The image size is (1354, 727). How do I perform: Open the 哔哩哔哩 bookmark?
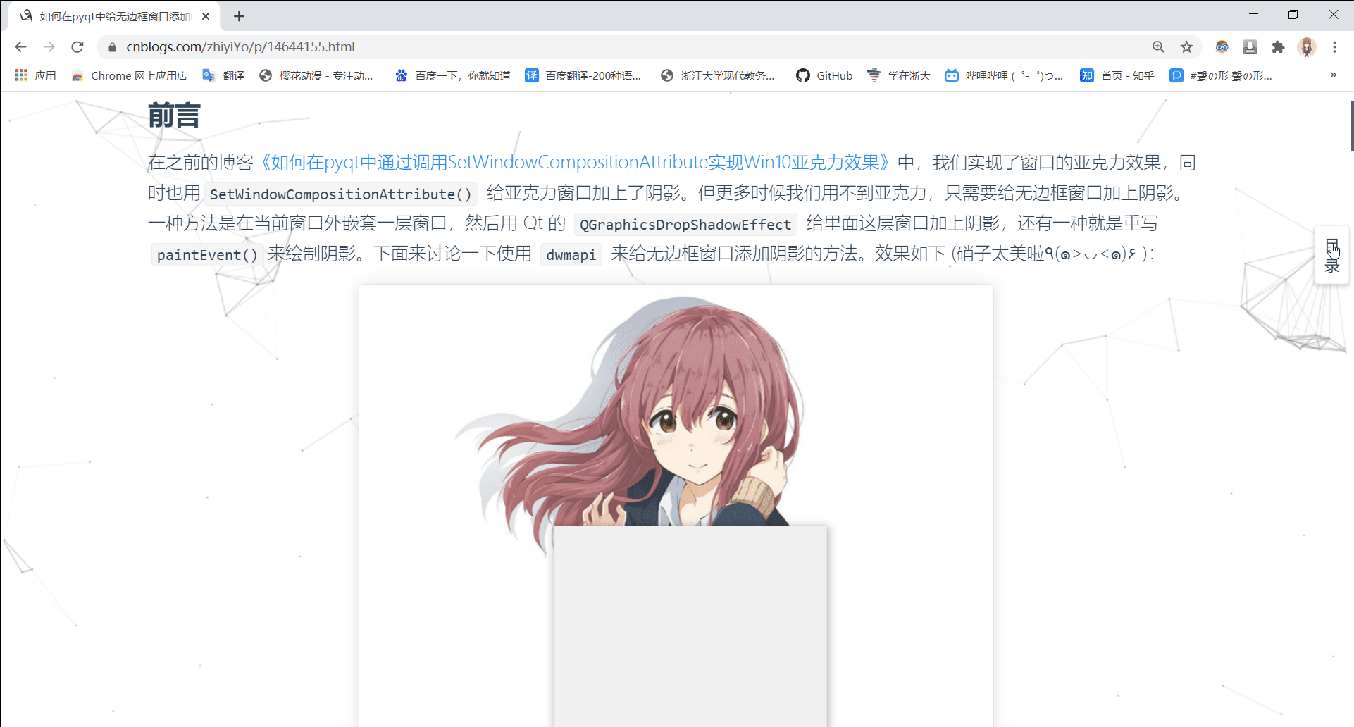(x=1004, y=75)
